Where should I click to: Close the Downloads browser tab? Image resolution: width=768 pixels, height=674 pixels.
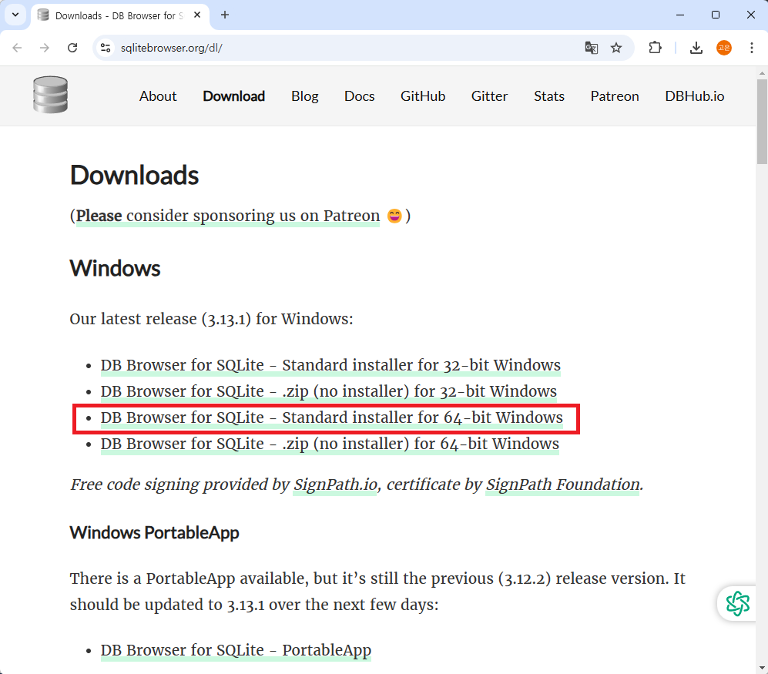point(197,15)
